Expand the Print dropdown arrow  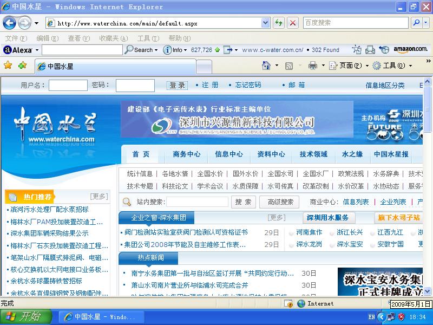click(323, 66)
